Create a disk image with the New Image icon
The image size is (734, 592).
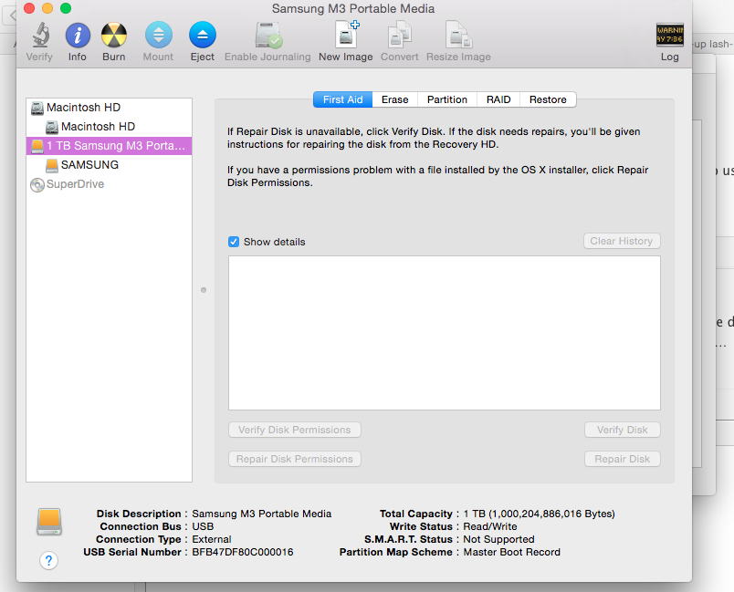tap(347, 35)
